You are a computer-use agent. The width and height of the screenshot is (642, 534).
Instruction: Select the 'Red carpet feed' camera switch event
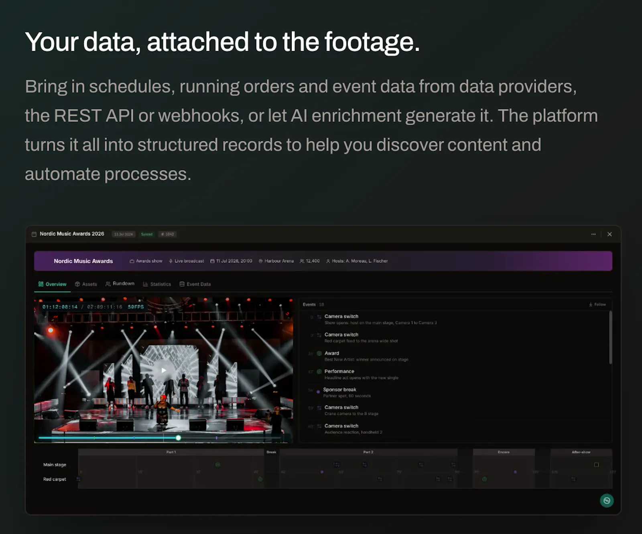coord(455,337)
